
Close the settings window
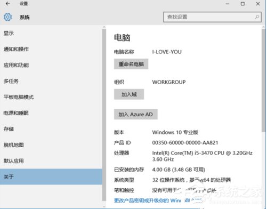pyautogui.click(x=258, y=4)
